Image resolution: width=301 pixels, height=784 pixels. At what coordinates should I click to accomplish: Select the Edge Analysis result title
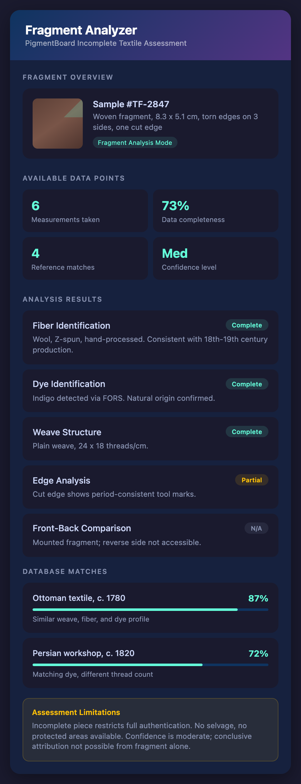click(x=61, y=480)
